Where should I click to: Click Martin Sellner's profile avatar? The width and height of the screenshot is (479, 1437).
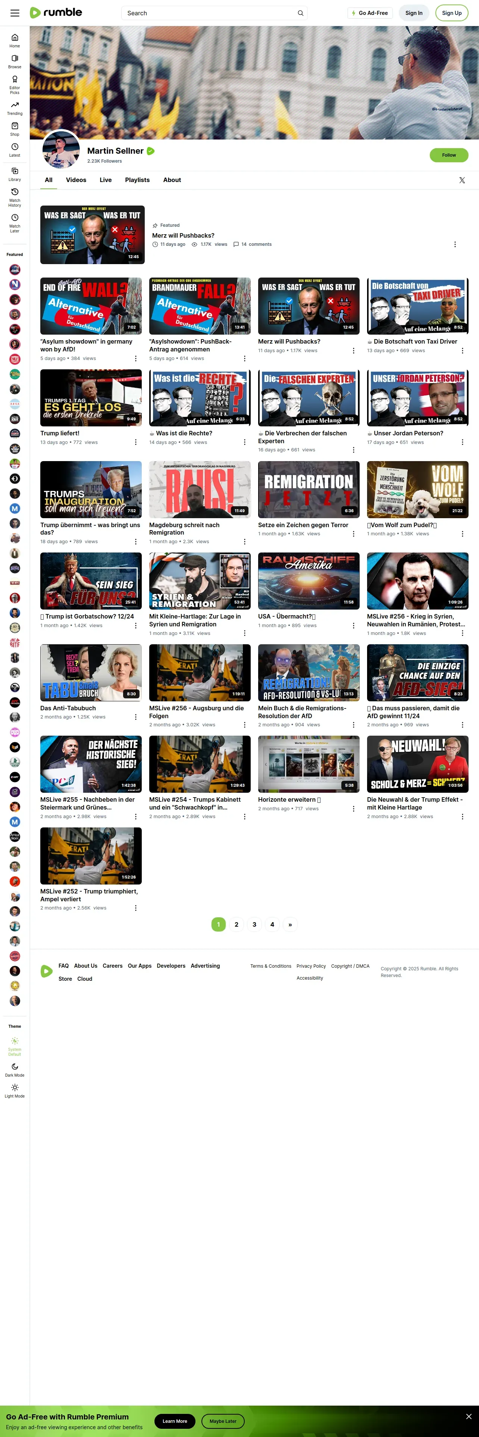point(61,150)
